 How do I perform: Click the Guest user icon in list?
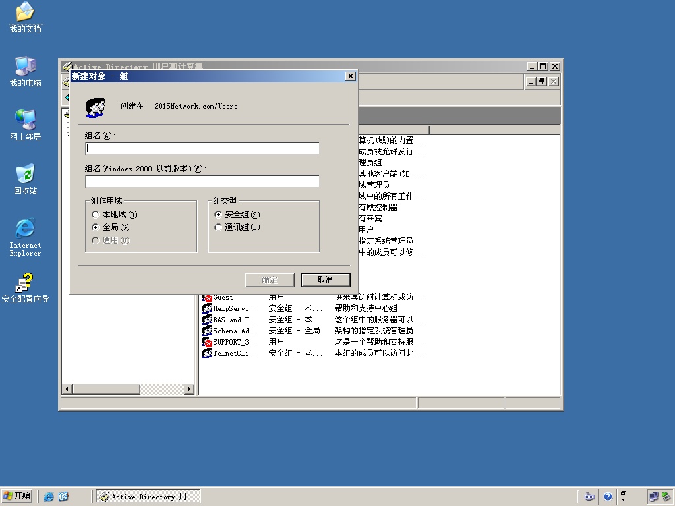pos(207,297)
